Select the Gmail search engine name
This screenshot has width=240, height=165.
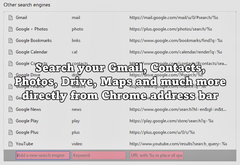(22, 18)
